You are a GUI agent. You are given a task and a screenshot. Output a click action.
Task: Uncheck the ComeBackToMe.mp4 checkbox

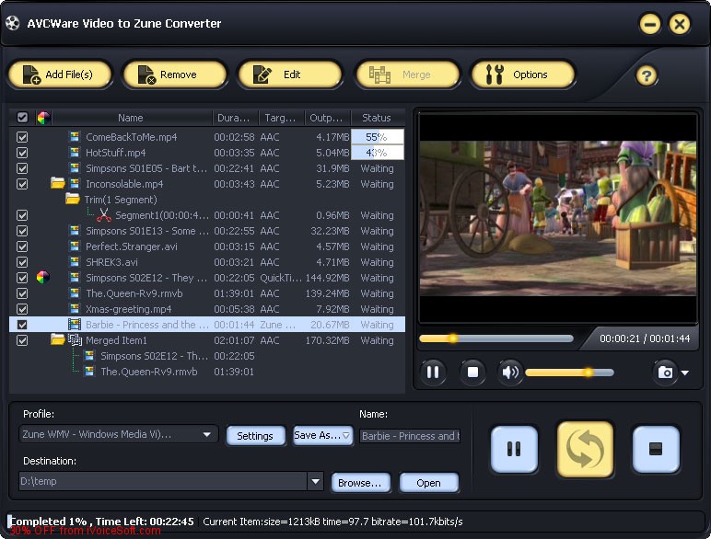22,137
